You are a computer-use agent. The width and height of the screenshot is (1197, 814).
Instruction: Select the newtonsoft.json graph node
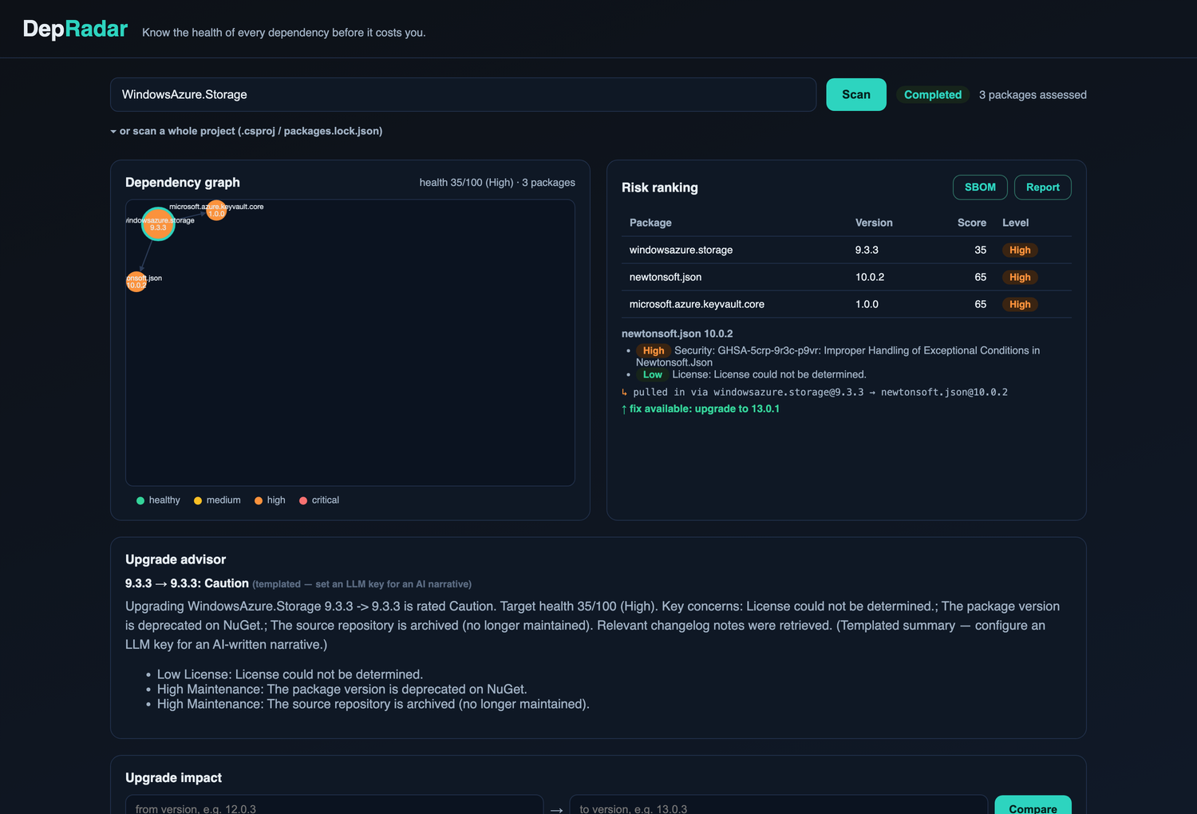coord(136,282)
